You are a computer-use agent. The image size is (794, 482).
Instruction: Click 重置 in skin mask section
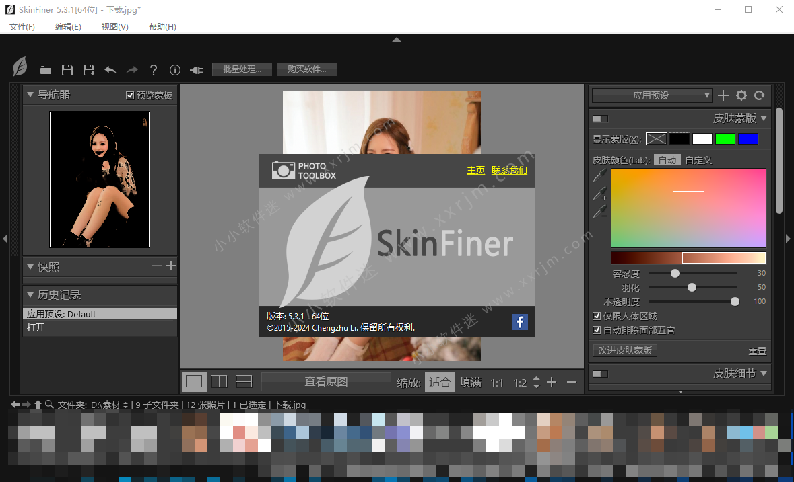757,351
